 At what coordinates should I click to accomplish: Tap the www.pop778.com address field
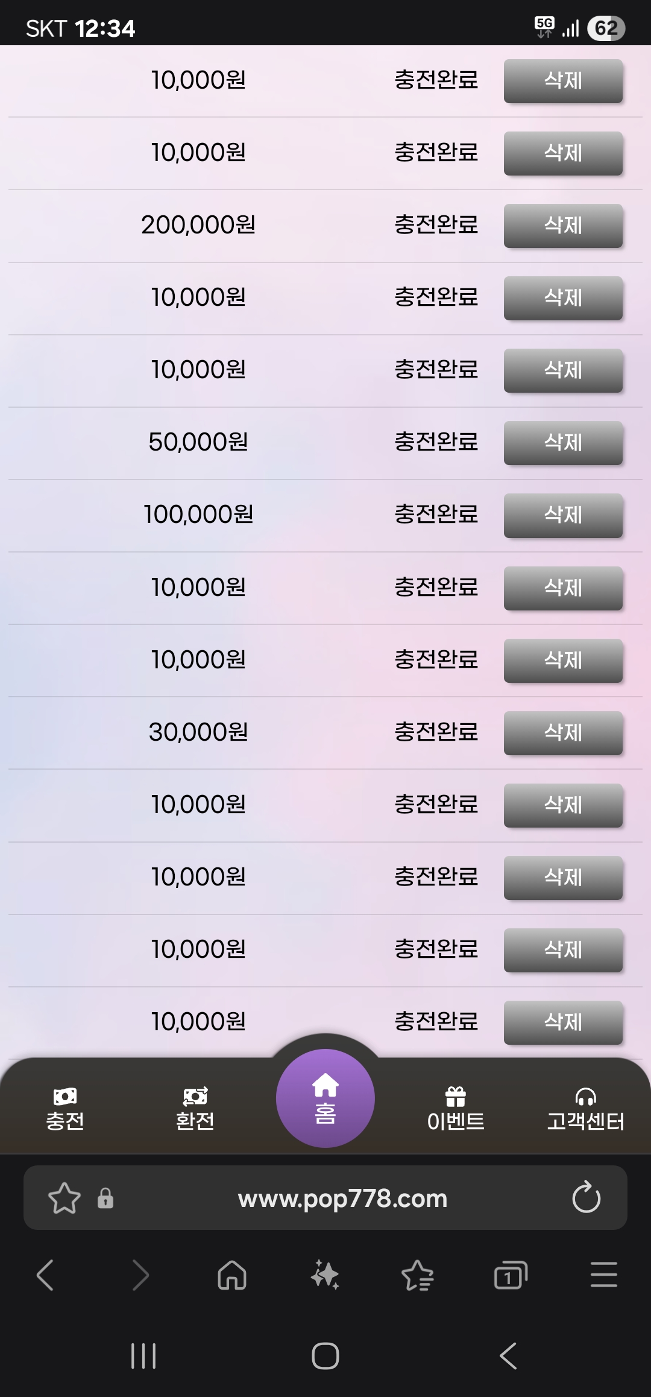[342, 1198]
